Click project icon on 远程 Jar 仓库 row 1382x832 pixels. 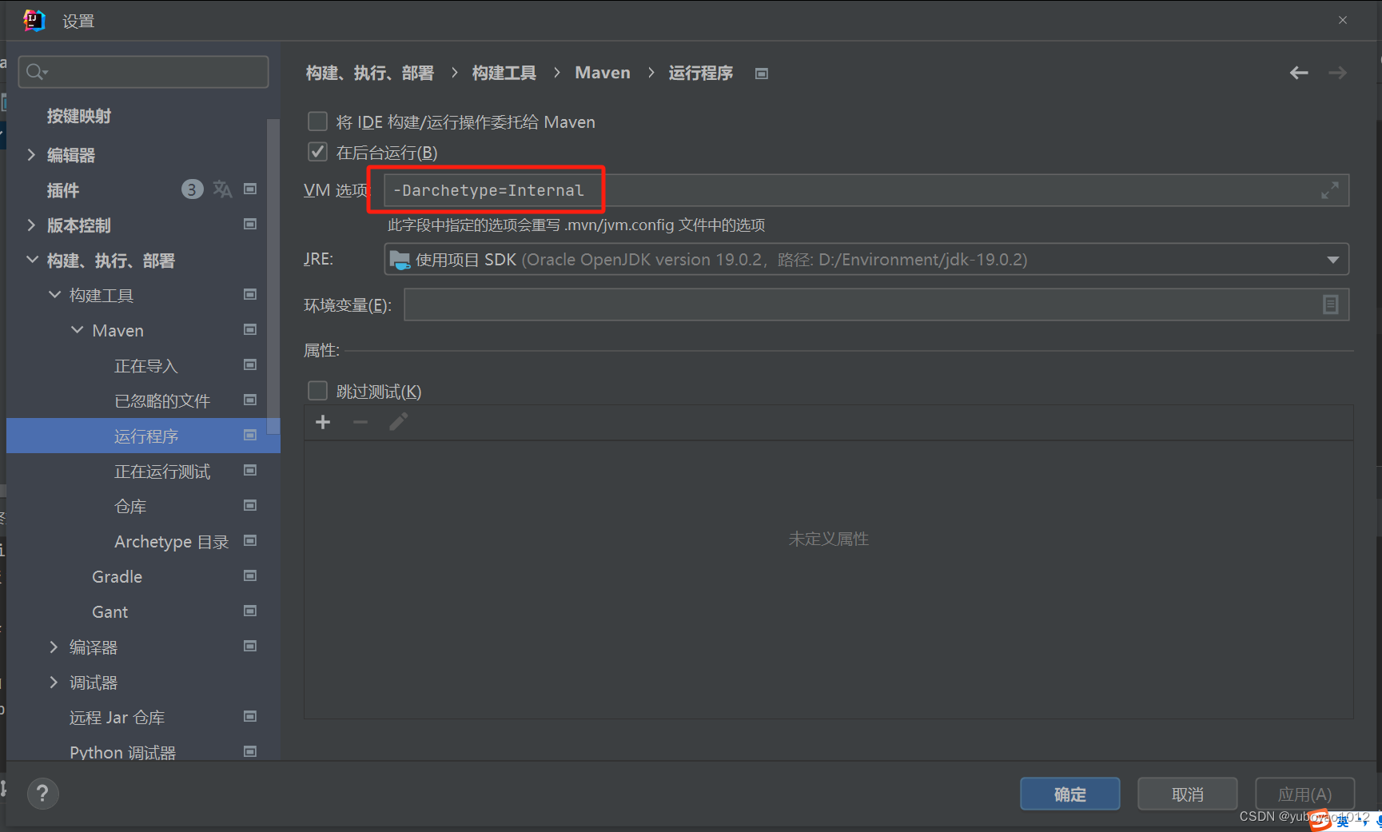(250, 717)
